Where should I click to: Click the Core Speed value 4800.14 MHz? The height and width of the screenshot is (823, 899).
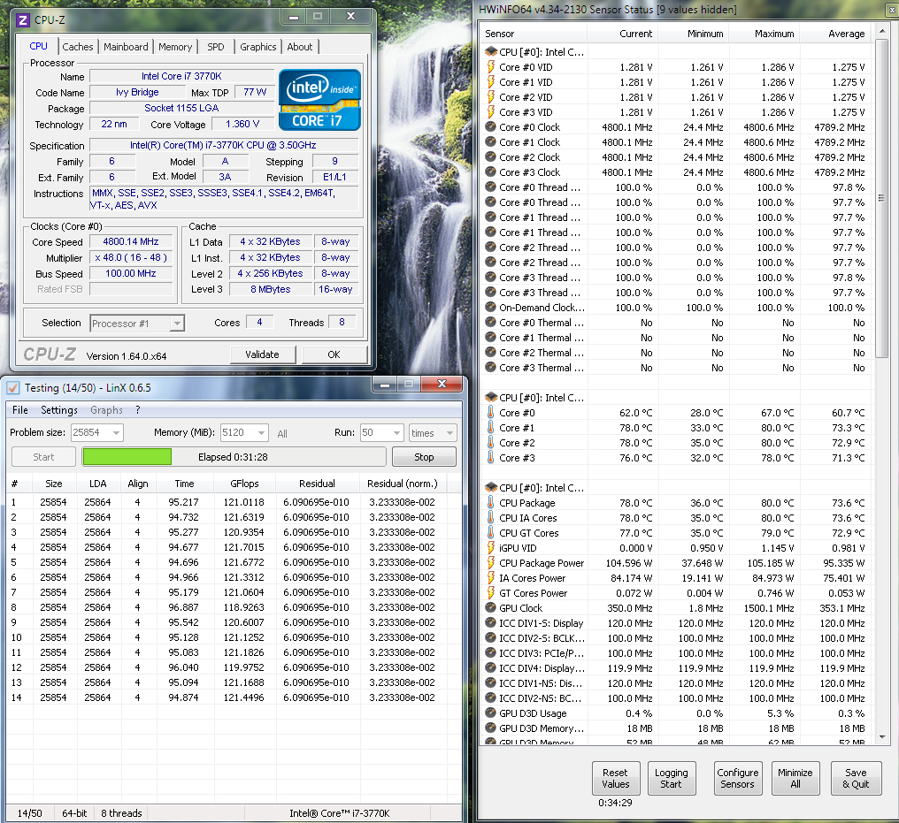131,241
